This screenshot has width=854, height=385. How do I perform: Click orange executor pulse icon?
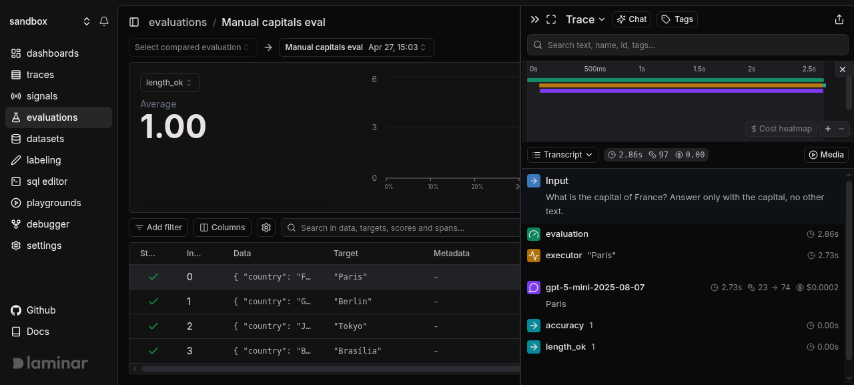[x=534, y=256]
